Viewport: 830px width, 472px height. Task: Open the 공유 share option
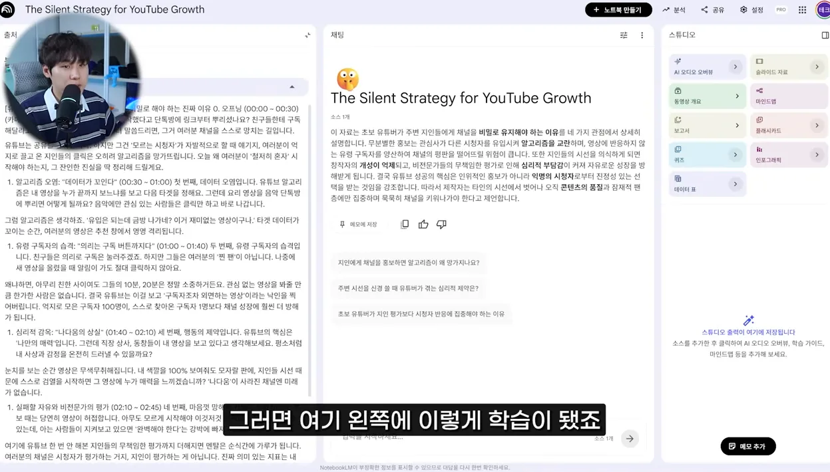[713, 10]
